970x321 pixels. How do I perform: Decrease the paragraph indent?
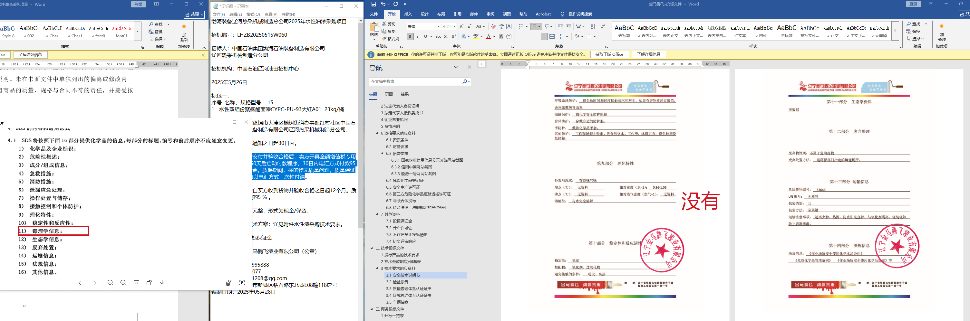[561, 27]
